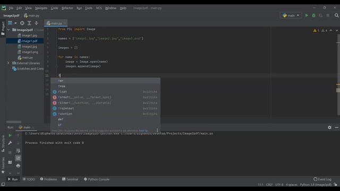Click the weak warning count indicator

click(x=324, y=31)
